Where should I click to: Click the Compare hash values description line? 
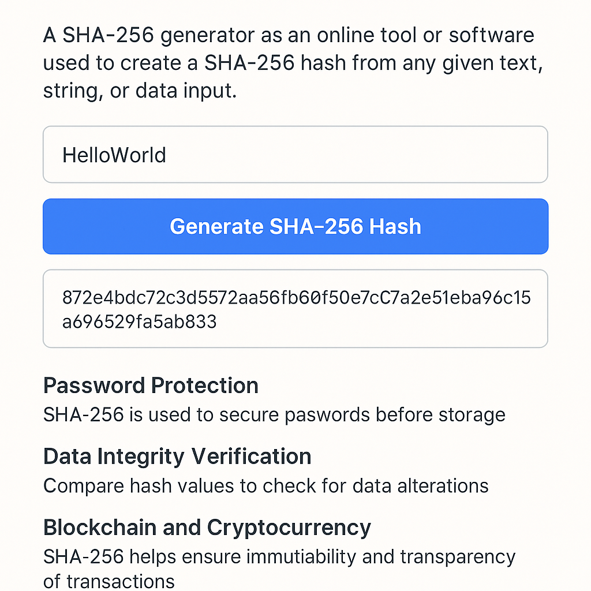[265, 485]
